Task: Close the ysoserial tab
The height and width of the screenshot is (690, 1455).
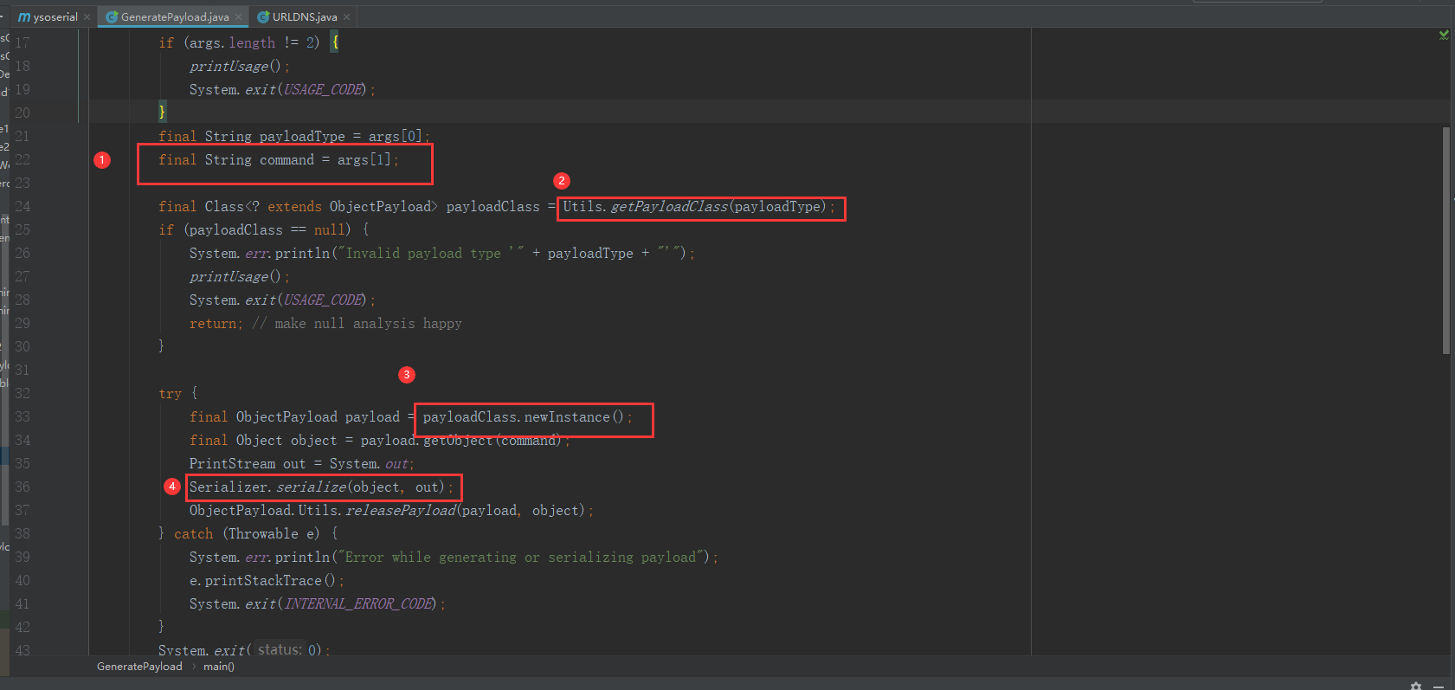Action: 87,16
